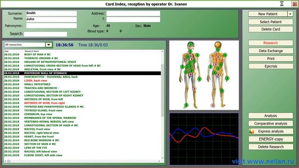Close the Card Index window
The height and width of the screenshot is (168, 299).
point(295,4)
